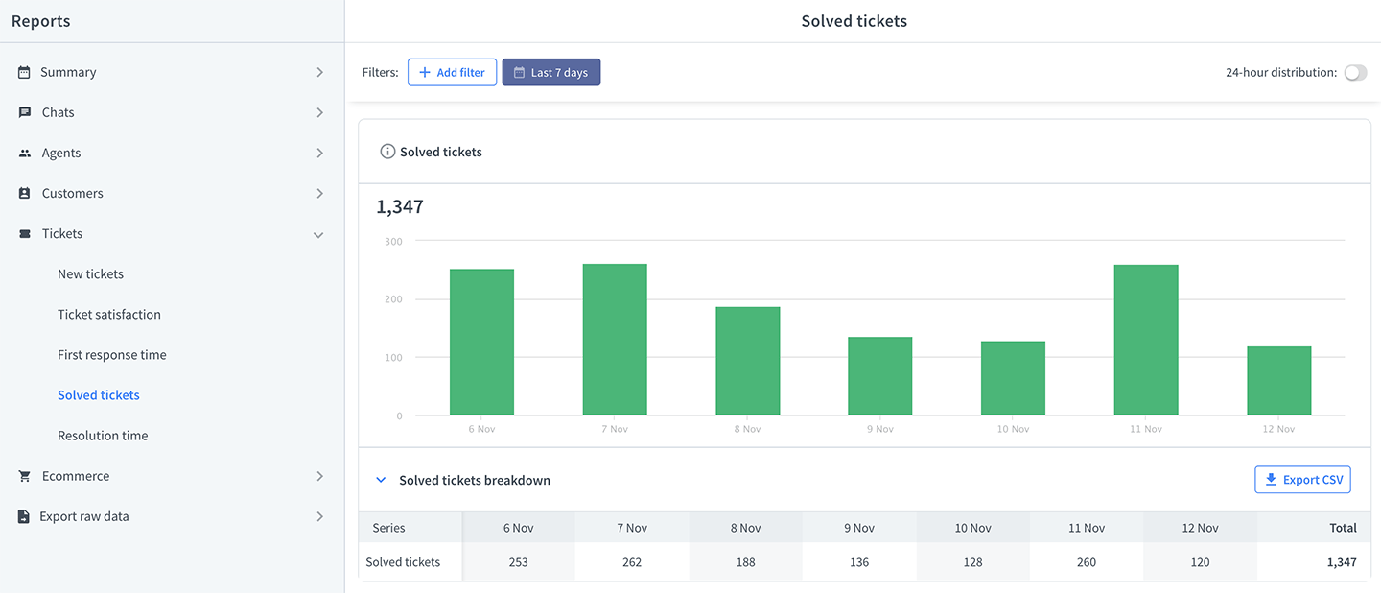Expand the Ecommerce section arrow
1381x593 pixels.
pos(320,476)
